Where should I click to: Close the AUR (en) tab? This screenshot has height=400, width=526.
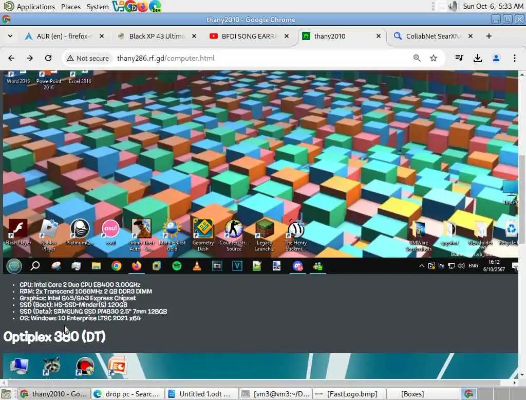click(102, 36)
